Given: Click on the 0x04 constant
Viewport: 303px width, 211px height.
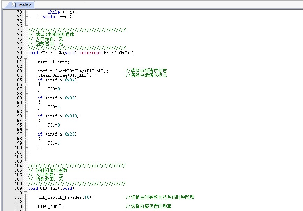Looking at the screenshot, I should point(70,80).
